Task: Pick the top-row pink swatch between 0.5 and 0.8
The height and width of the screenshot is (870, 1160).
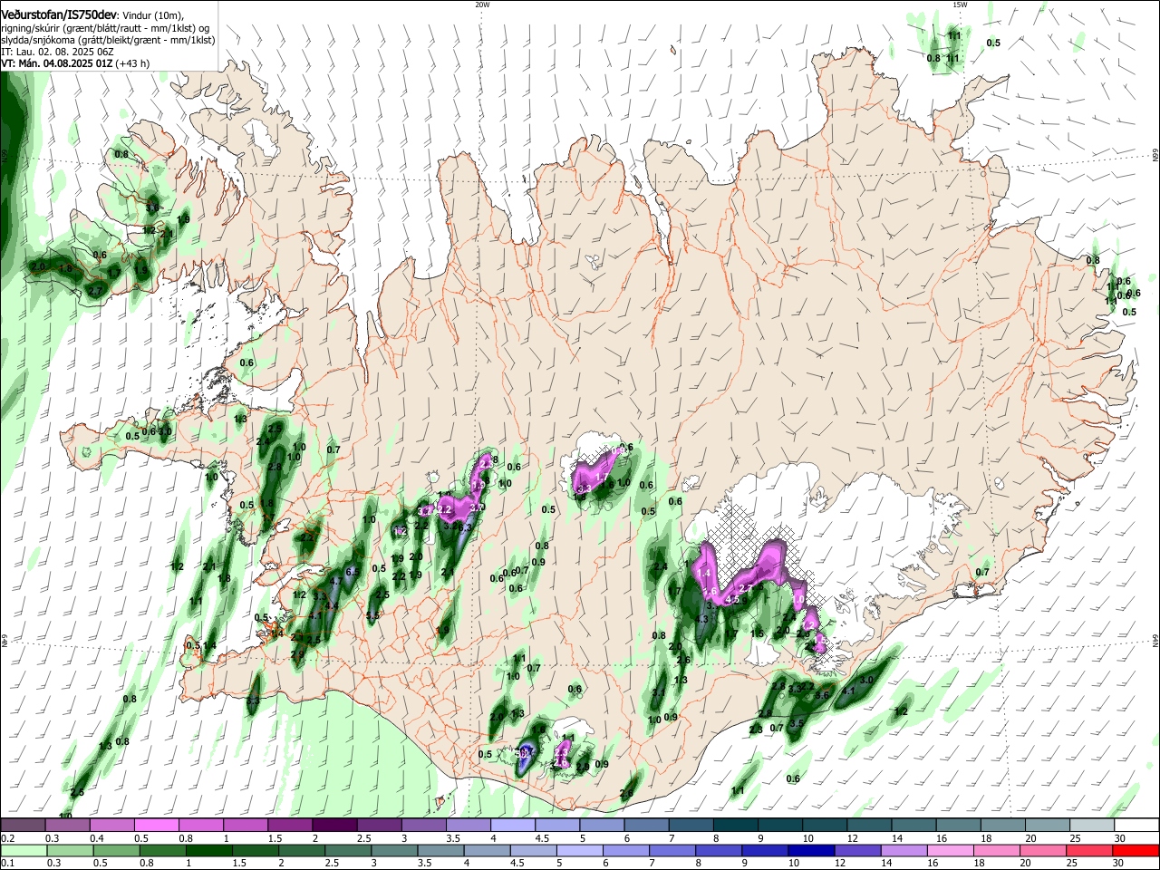Action: point(156,826)
